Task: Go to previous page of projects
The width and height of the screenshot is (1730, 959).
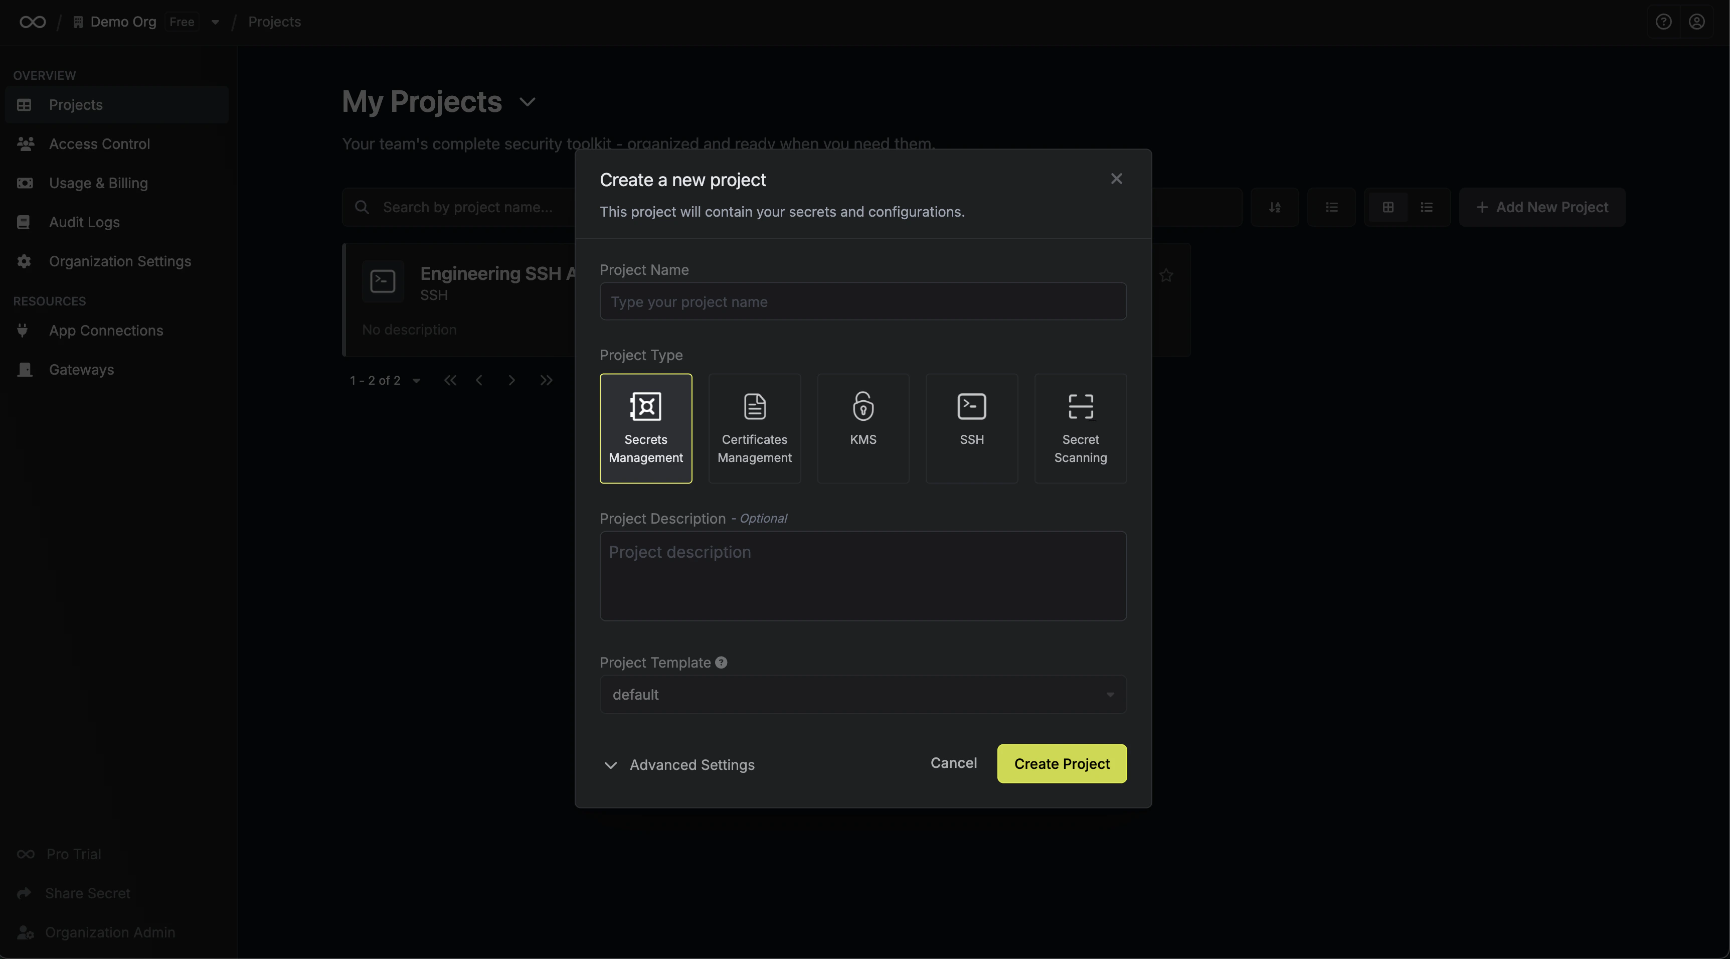Action: click(x=479, y=380)
